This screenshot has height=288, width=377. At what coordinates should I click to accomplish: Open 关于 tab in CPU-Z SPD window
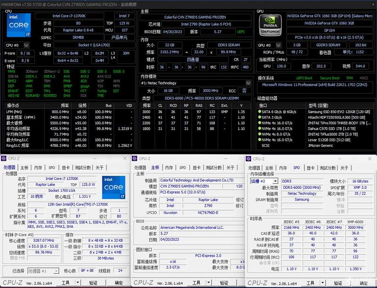[344, 168]
